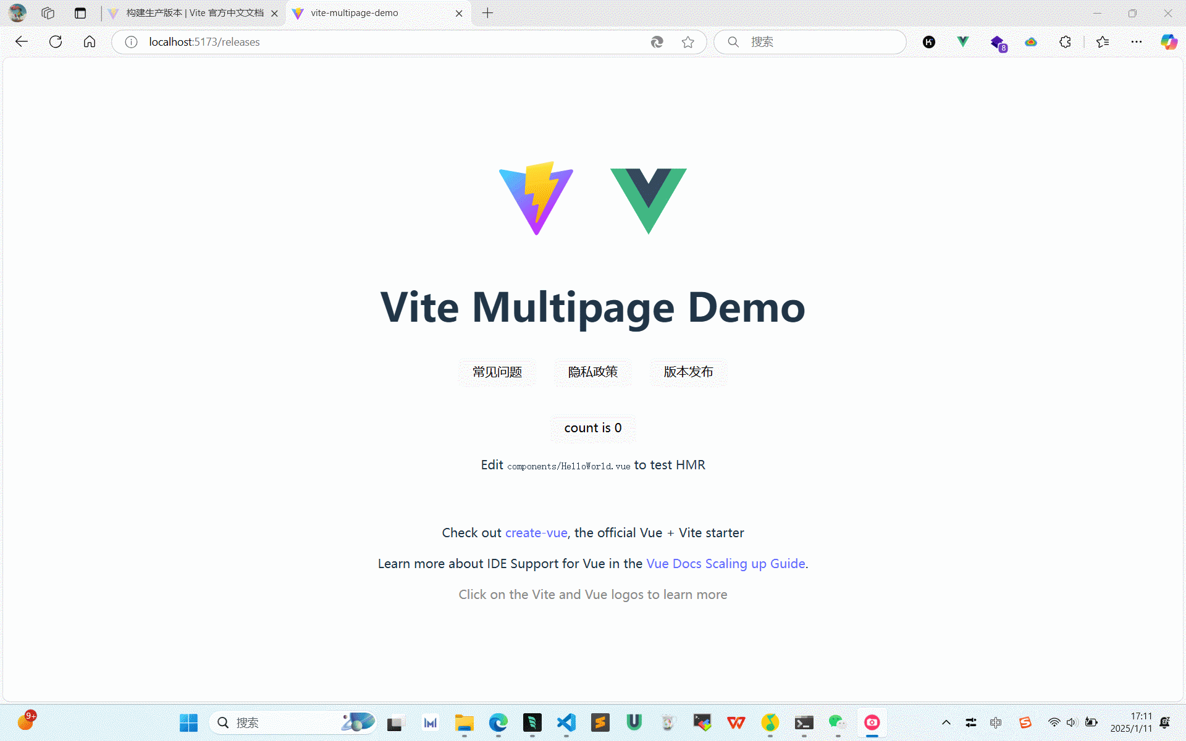Open a new browser tab

click(x=487, y=13)
